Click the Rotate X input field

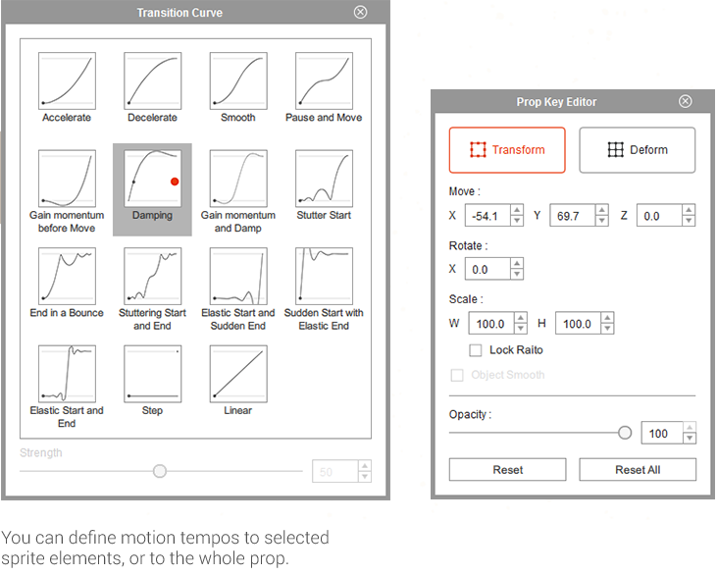487,269
